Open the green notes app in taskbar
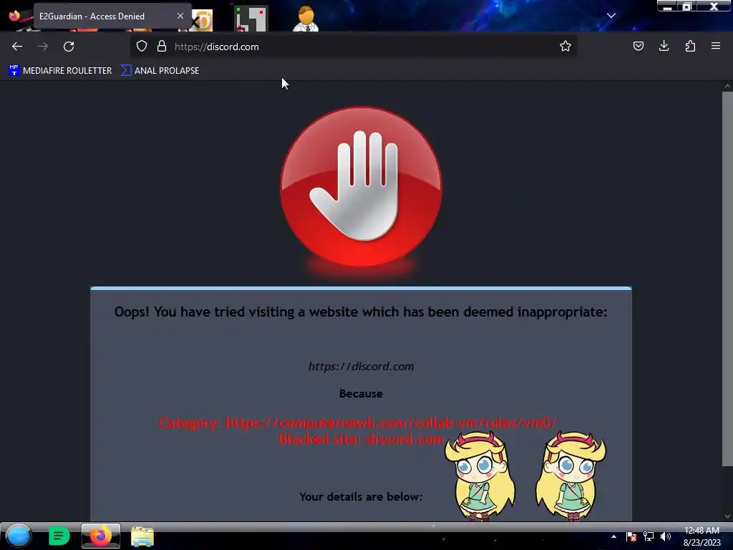733x550 pixels. [x=59, y=536]
